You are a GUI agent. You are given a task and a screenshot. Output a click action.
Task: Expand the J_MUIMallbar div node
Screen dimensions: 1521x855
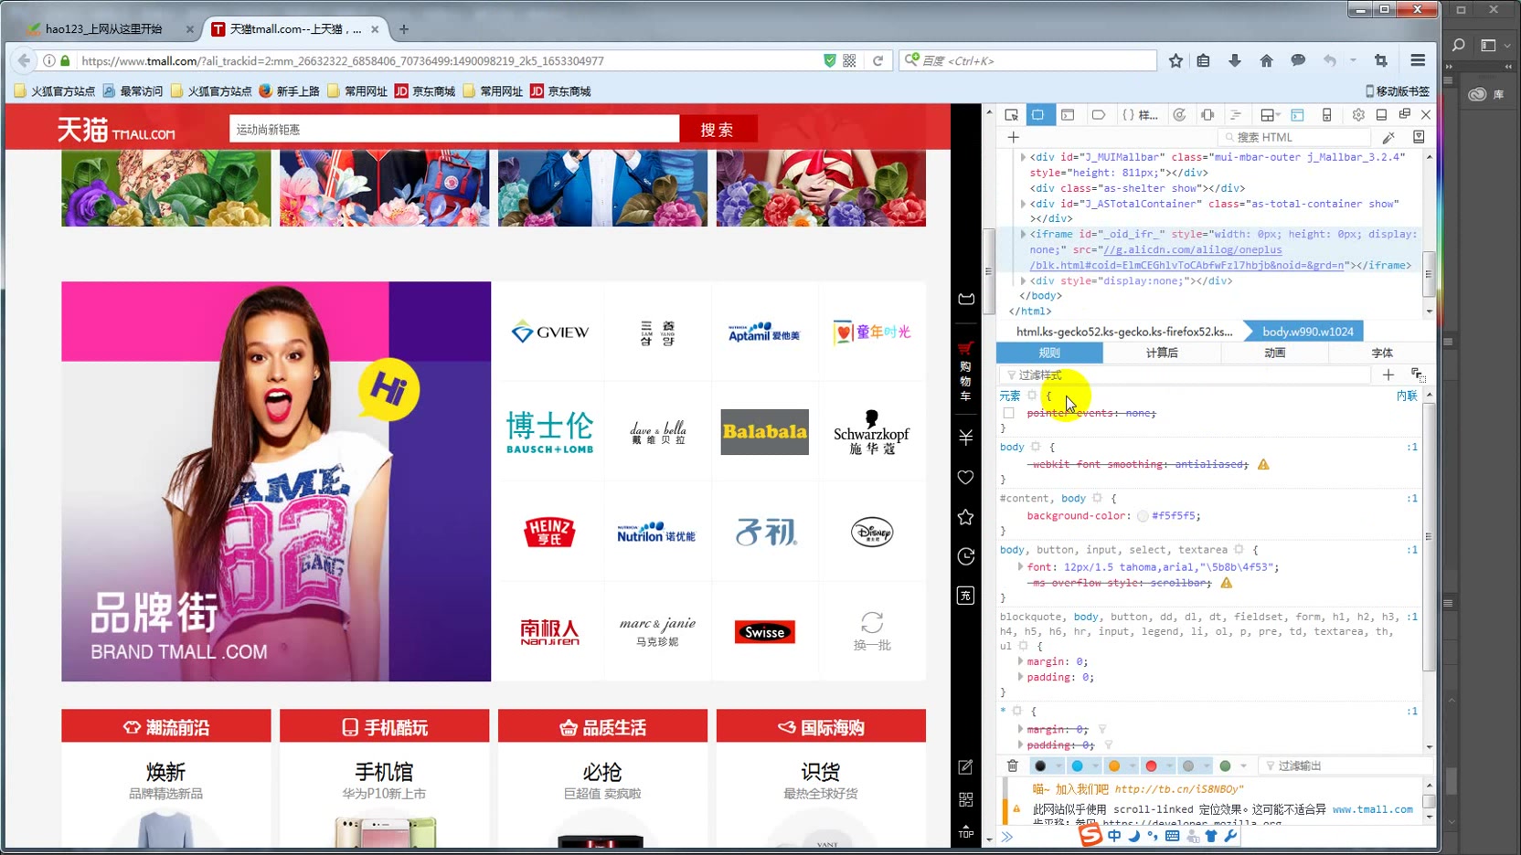click(x=1023, y=157)
